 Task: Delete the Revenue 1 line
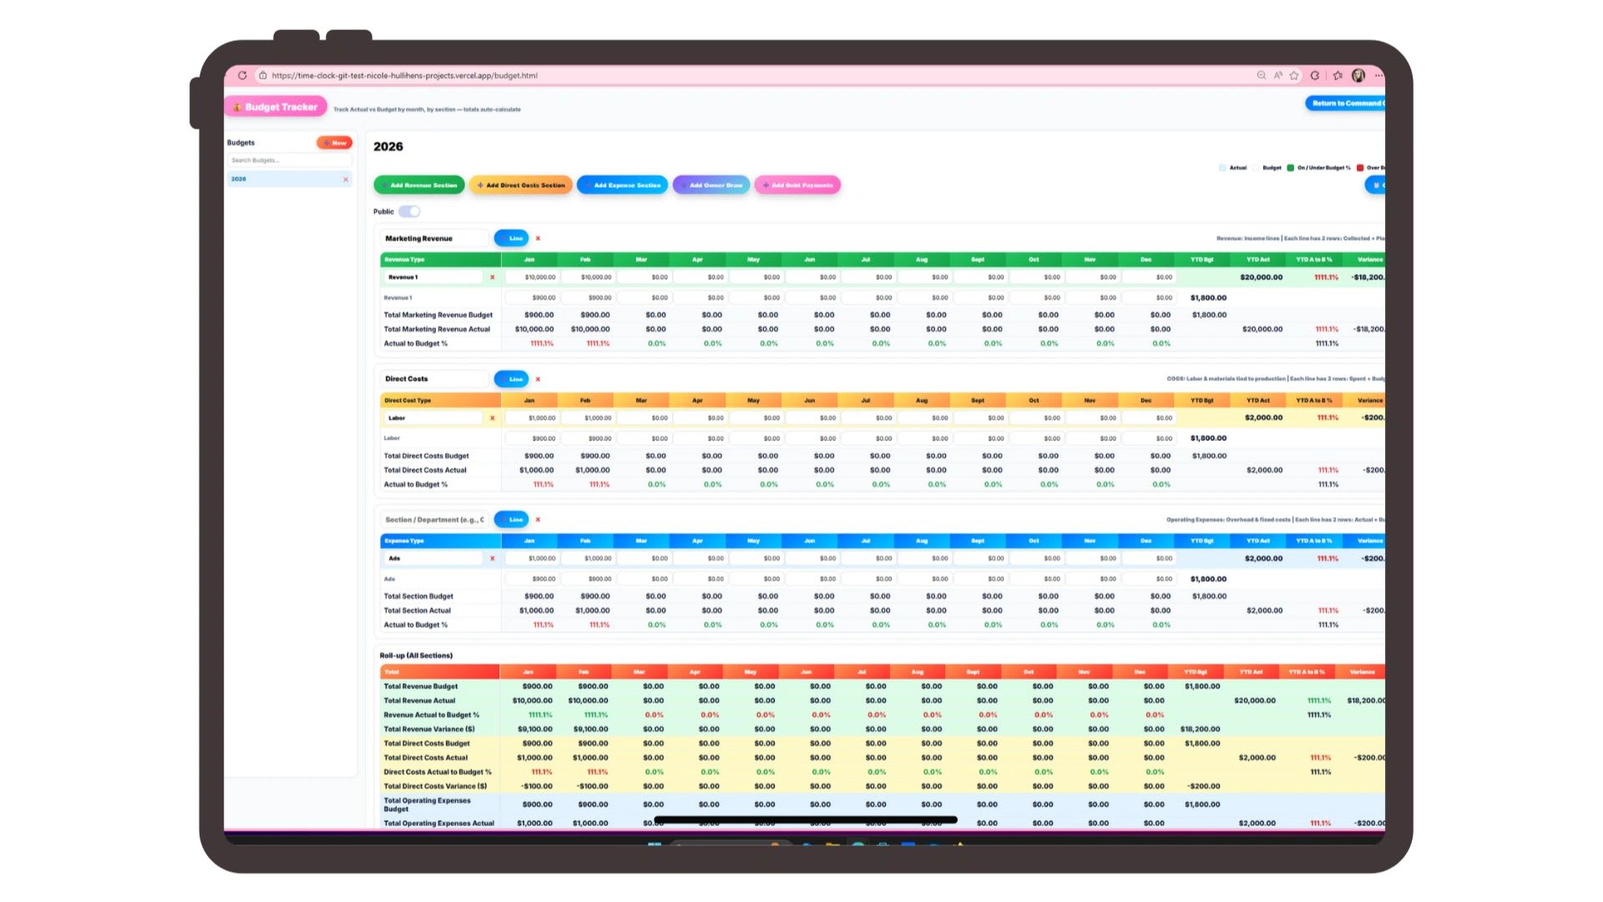coord(492,277)
